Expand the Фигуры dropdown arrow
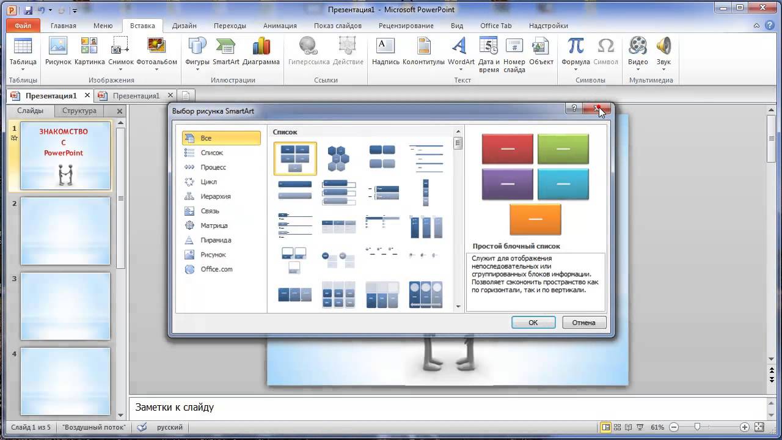This screenshot has height=440, width=782. tap(197, 69)
